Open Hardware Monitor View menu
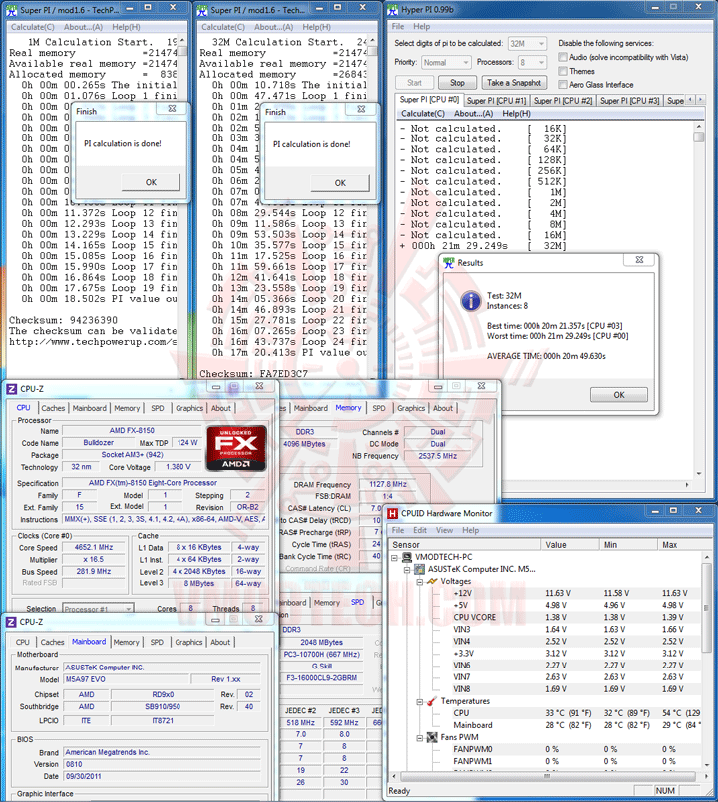Viewport: 718px width, 802px height. click(444, 530)
